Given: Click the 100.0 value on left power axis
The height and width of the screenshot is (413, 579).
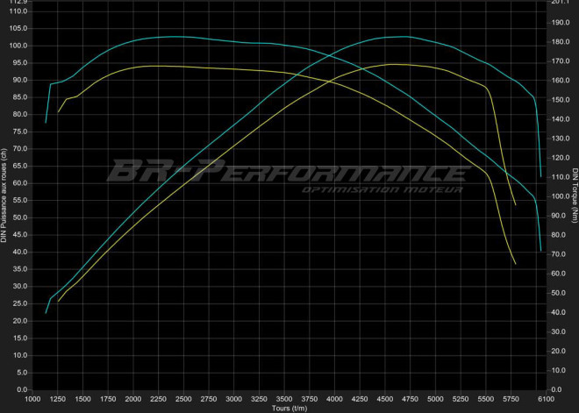Looking at the screenshot, I should point(19,46).
